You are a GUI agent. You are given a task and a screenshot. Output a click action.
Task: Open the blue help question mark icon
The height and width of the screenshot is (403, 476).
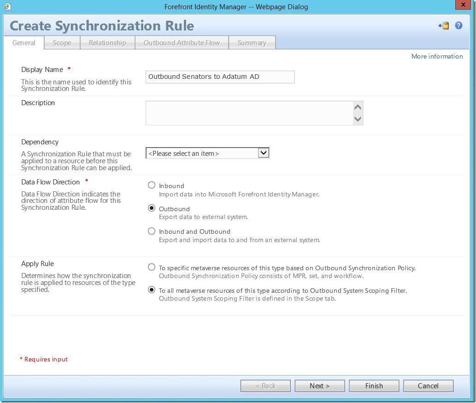click(458, 25)
